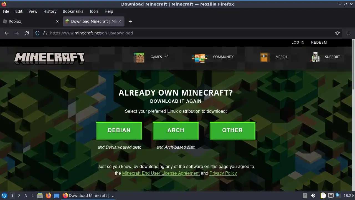Screen dimensions: 355x200
Task: Click the Minecraft logo
Action: point(49,58)
